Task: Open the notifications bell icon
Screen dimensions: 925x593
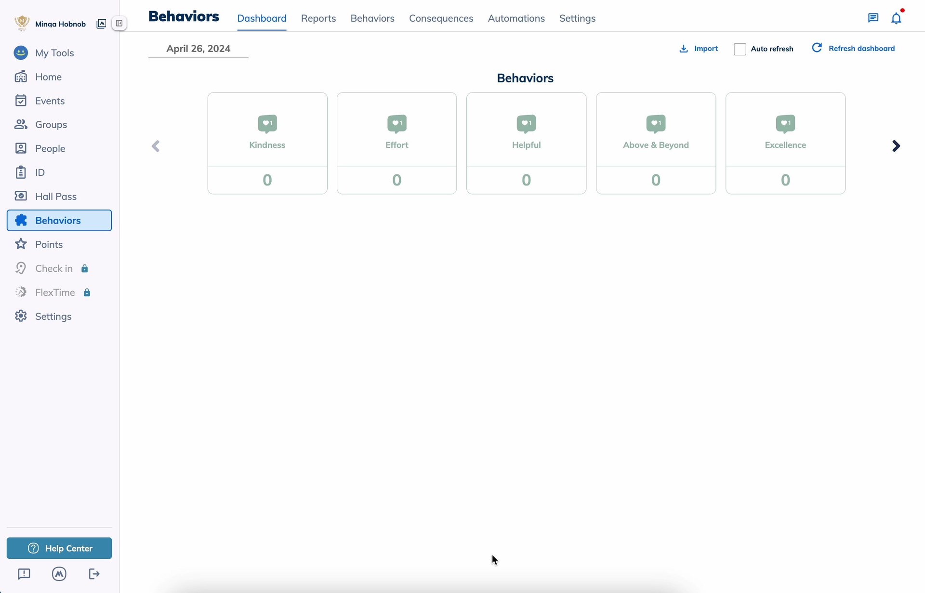Action: tap(896, 18)
